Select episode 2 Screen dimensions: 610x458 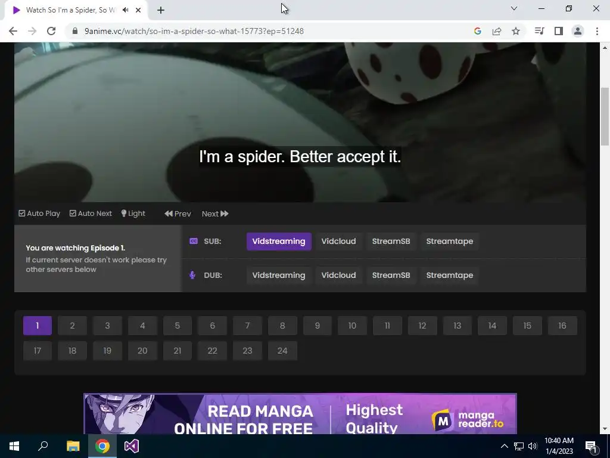tap(72, 326)
